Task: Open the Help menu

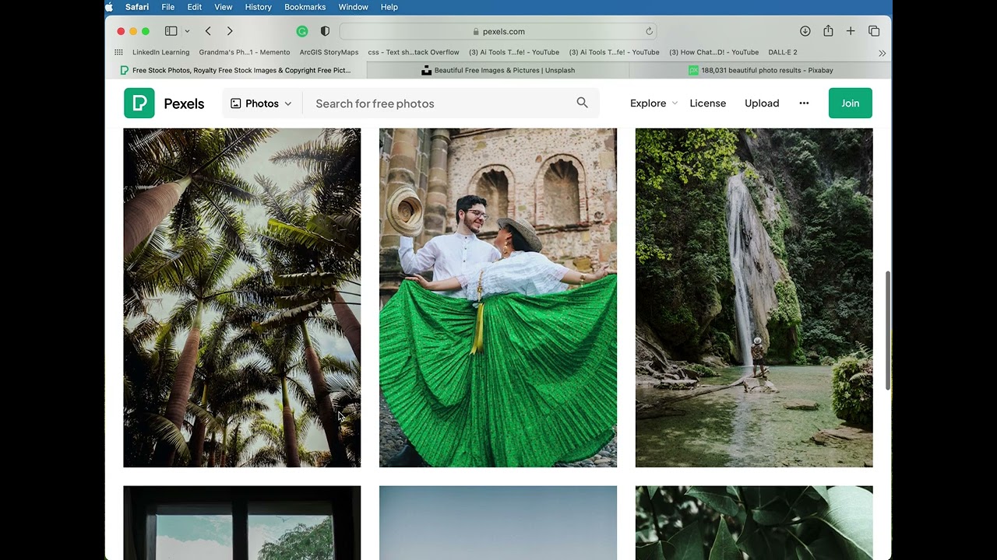Action: tap(389, 7)
